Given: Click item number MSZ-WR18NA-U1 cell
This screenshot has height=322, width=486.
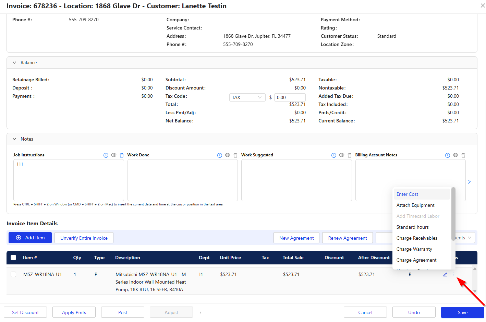Looking at the screenshot, I should 42,274.
